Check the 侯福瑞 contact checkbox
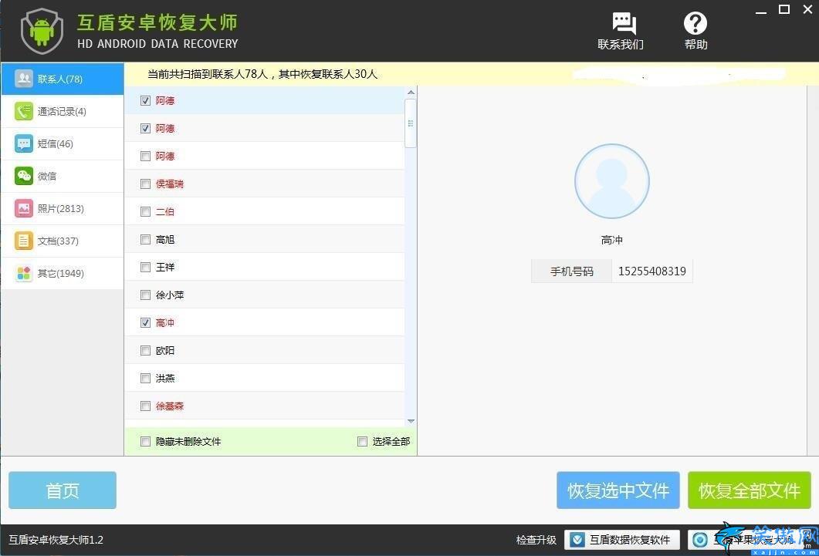819x556 pixels. pyautogui.click(x=145, y=184)
